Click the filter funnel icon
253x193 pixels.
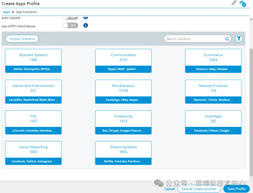tap(239, 39)
